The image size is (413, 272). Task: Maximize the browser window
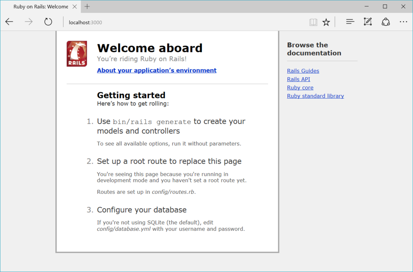385,6
